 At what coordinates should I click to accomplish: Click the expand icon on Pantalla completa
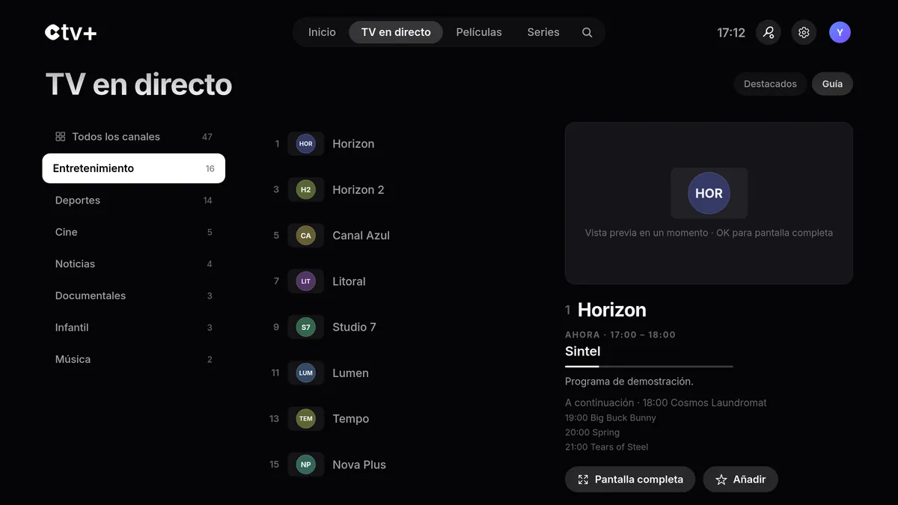[x=583, y=480]
